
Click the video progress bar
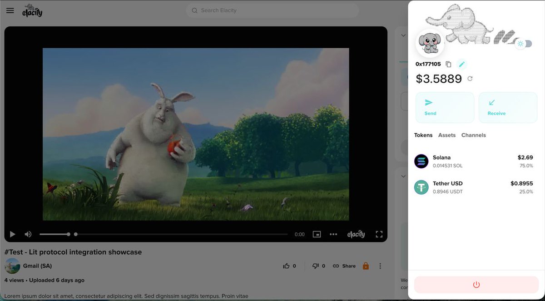[181, 234]
